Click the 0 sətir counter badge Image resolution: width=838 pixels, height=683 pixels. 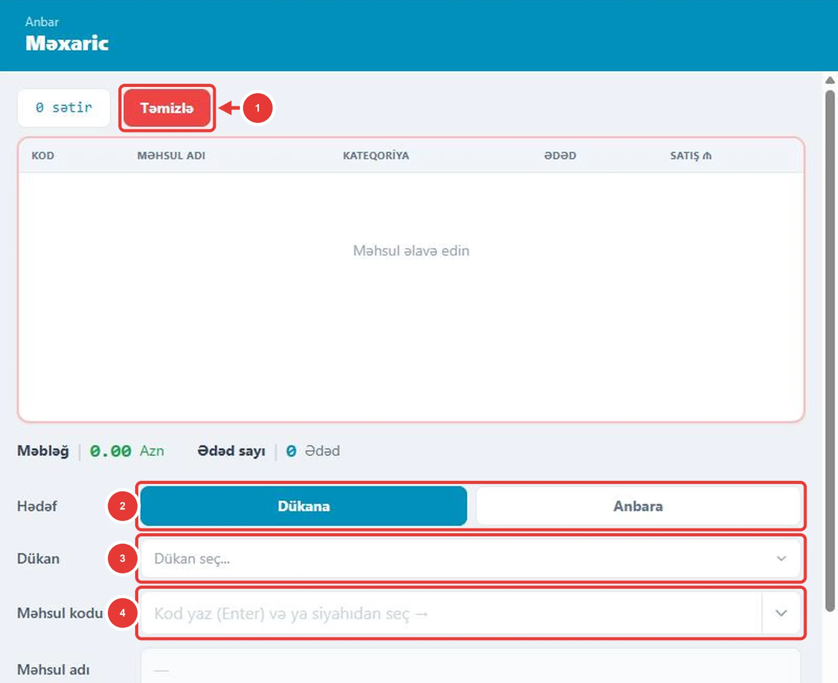(x=64, y=108)
